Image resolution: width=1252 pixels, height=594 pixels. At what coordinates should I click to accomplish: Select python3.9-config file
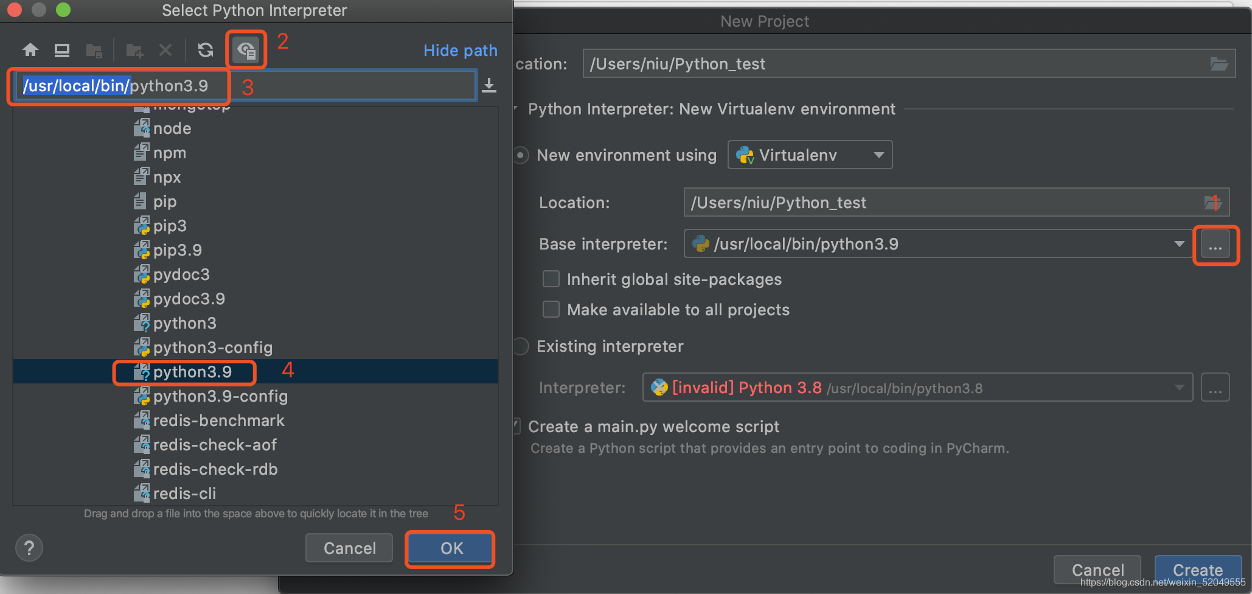tap(256, 396)
